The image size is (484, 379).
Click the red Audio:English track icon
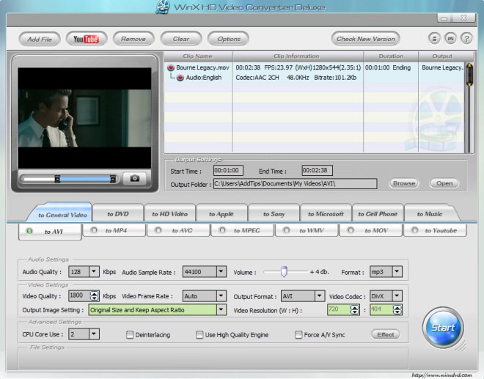coord(180,78)
